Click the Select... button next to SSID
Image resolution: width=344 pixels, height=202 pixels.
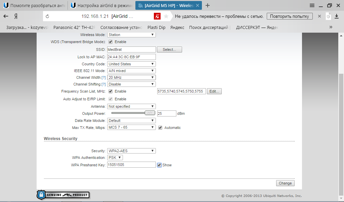pyautogui.click(x=169, y=49)
